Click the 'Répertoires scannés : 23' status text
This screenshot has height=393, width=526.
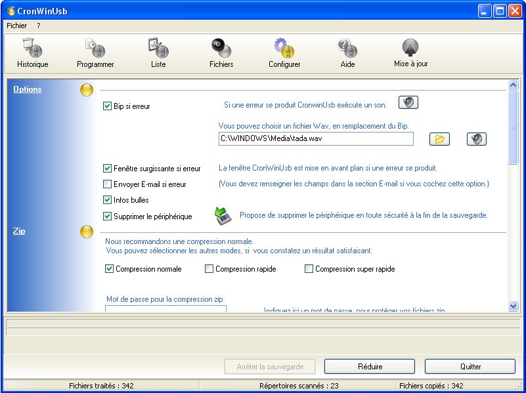299,386
